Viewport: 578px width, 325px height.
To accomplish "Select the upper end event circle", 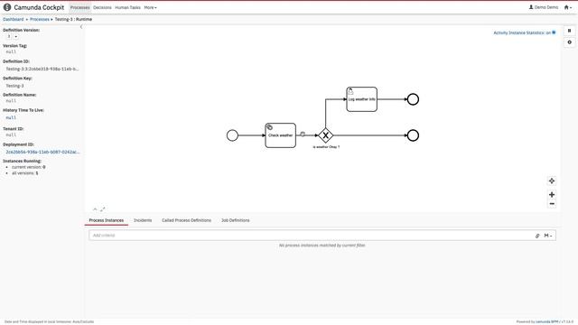I will (x=413, y=99).
